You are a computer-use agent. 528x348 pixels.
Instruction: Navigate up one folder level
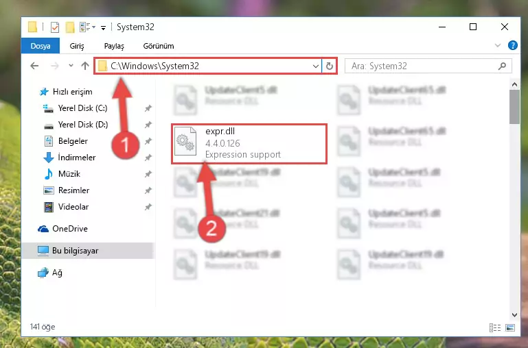click(85, 66)
